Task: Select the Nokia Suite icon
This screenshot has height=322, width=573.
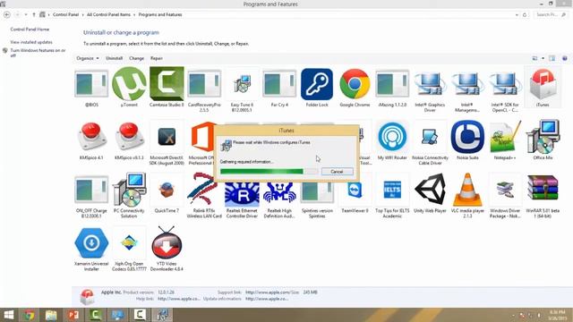Action: click(467, 137)
